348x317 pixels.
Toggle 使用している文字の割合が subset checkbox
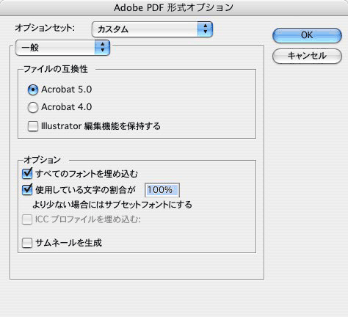(27, 189)
